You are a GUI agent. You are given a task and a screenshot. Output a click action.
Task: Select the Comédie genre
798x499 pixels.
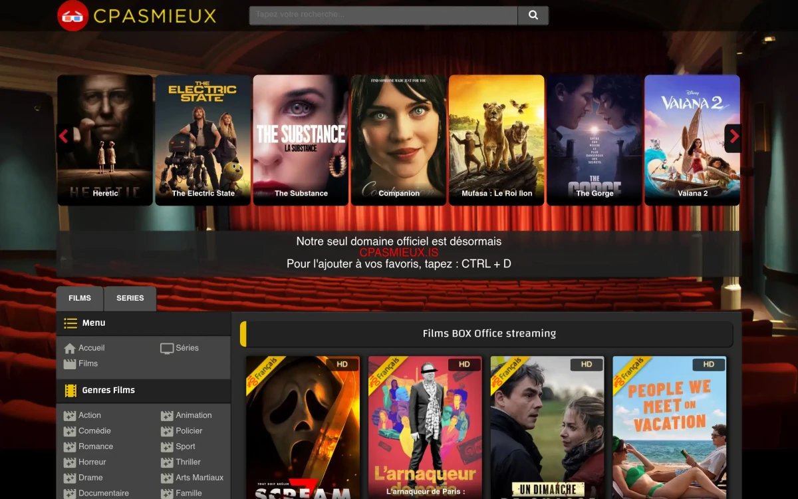(x=95, y=431)
